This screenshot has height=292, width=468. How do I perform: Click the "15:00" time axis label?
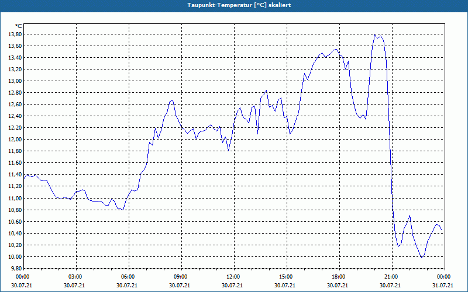pos(286,277)
